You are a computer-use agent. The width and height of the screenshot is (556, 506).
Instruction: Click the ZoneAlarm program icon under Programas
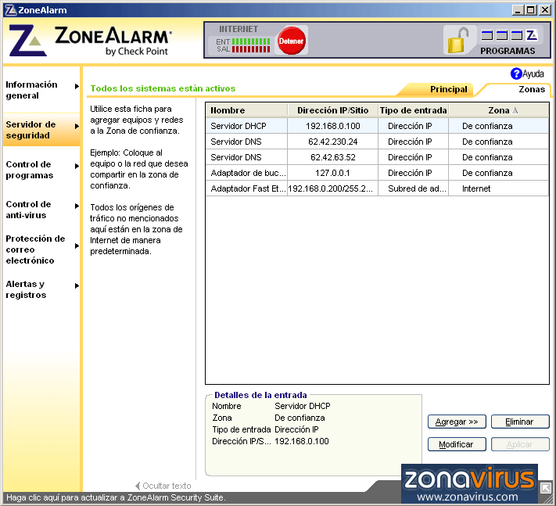coord(532,35)
